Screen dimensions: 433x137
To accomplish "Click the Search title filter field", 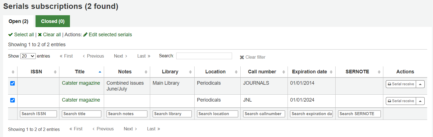I will pyautogui.click(x=82, y=114).
